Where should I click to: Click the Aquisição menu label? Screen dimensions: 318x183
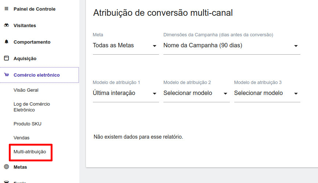coord(25,58)
